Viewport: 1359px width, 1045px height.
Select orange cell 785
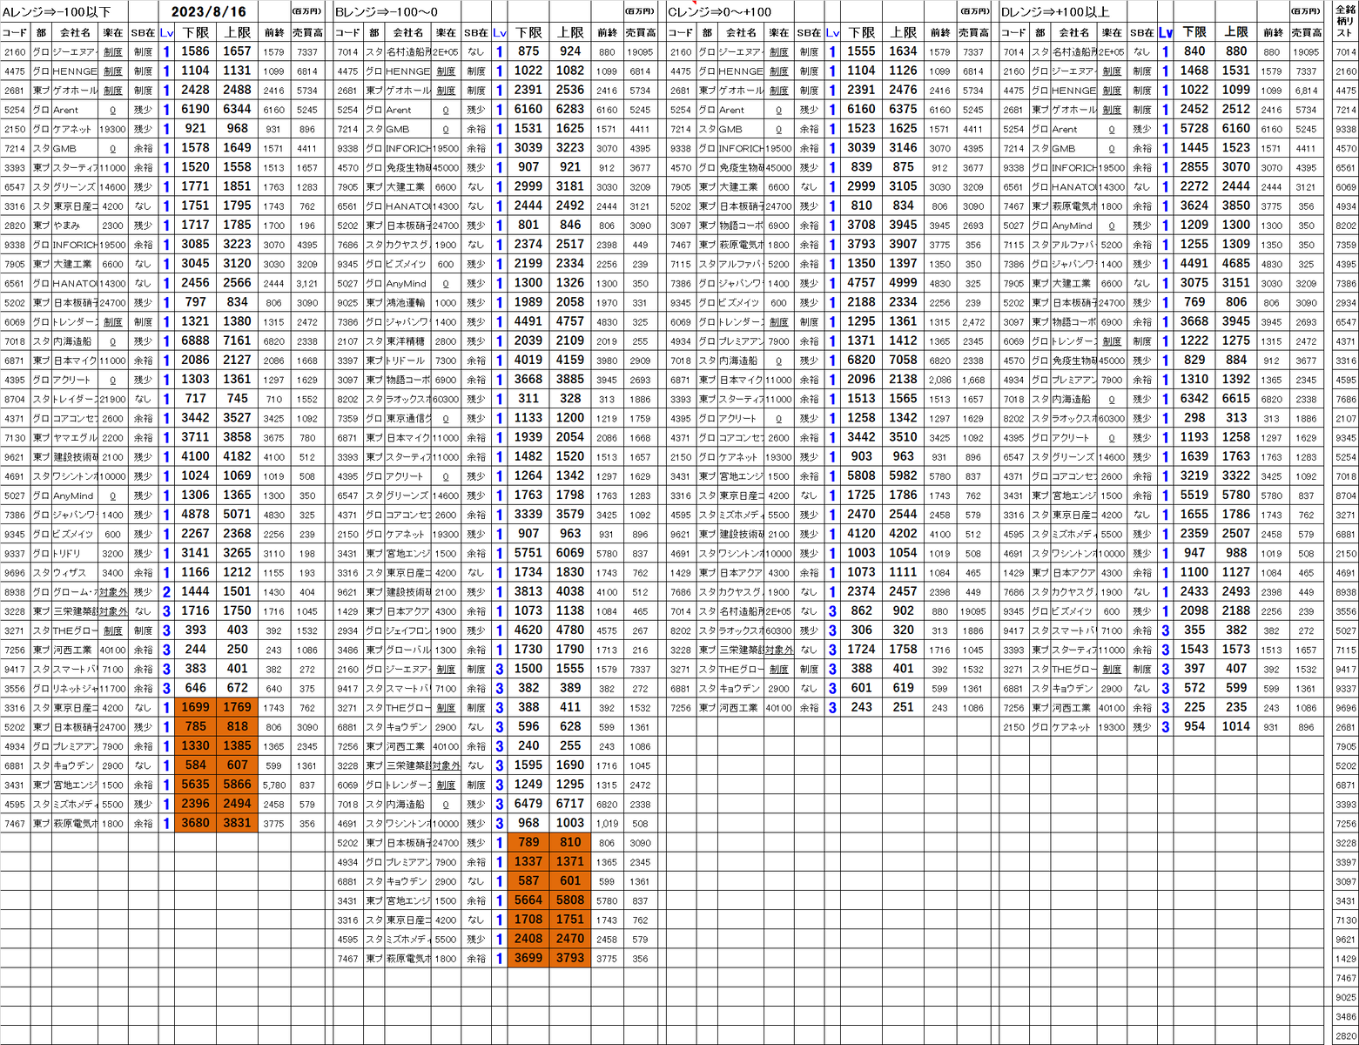click(196, 727)
